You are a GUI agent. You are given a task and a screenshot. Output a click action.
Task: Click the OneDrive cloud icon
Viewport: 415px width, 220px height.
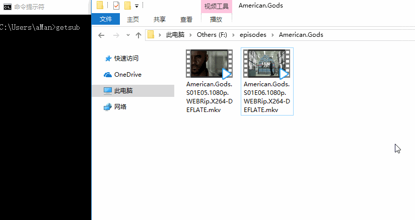tap(108, 75)
